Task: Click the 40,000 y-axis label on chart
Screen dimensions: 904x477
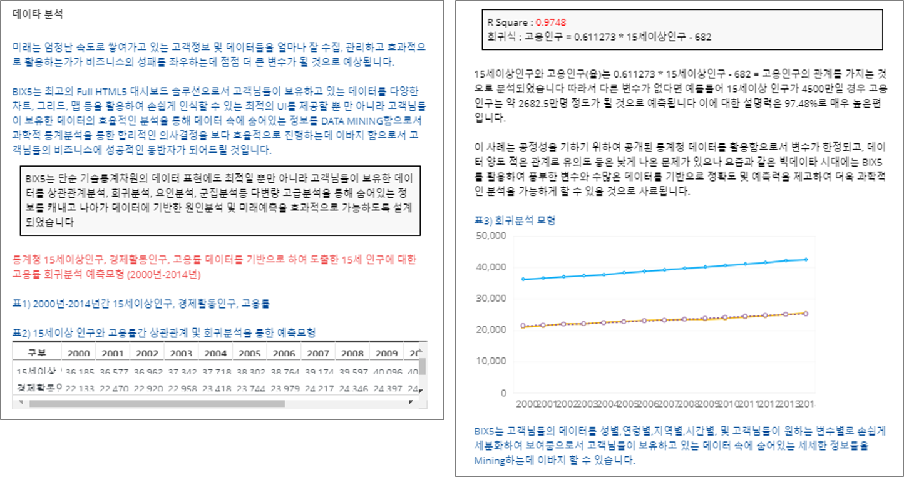Action: click(491, 267)
